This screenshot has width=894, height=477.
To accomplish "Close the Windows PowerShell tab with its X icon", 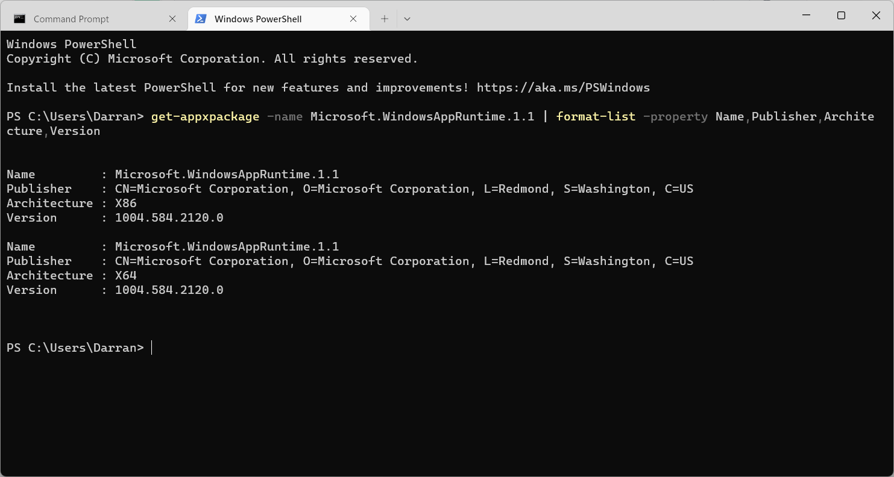I will (353, 19).
